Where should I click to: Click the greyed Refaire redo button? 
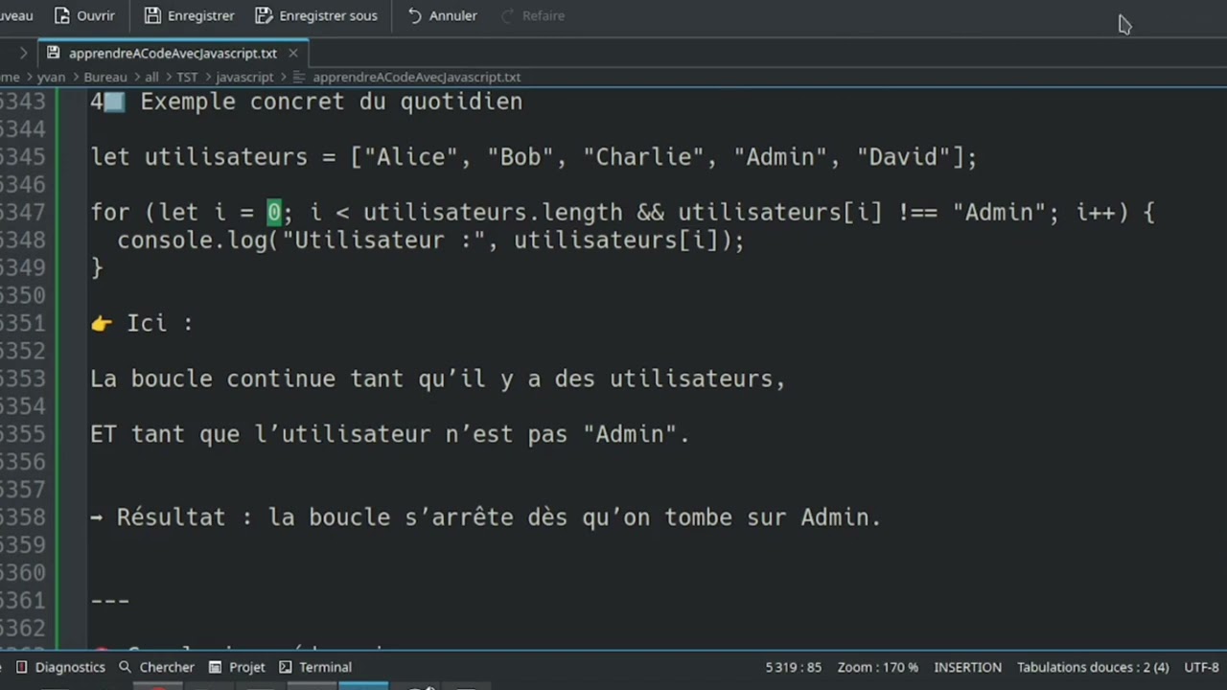pos(532,15)
